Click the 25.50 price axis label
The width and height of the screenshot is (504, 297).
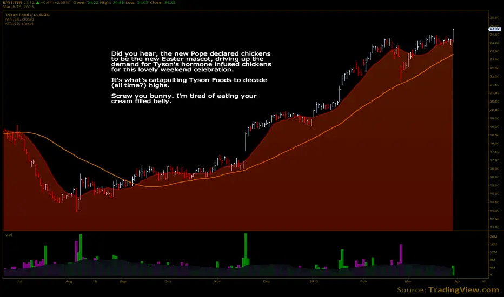tap(494, 18)
